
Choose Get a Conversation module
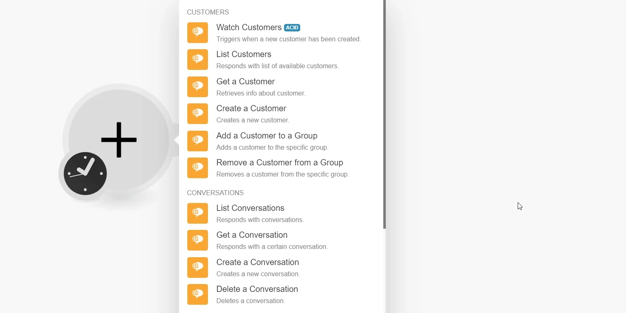(x=282, y=240)
